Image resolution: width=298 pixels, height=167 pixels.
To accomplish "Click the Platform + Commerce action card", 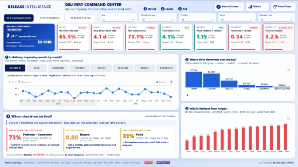I will click(34, 139).
